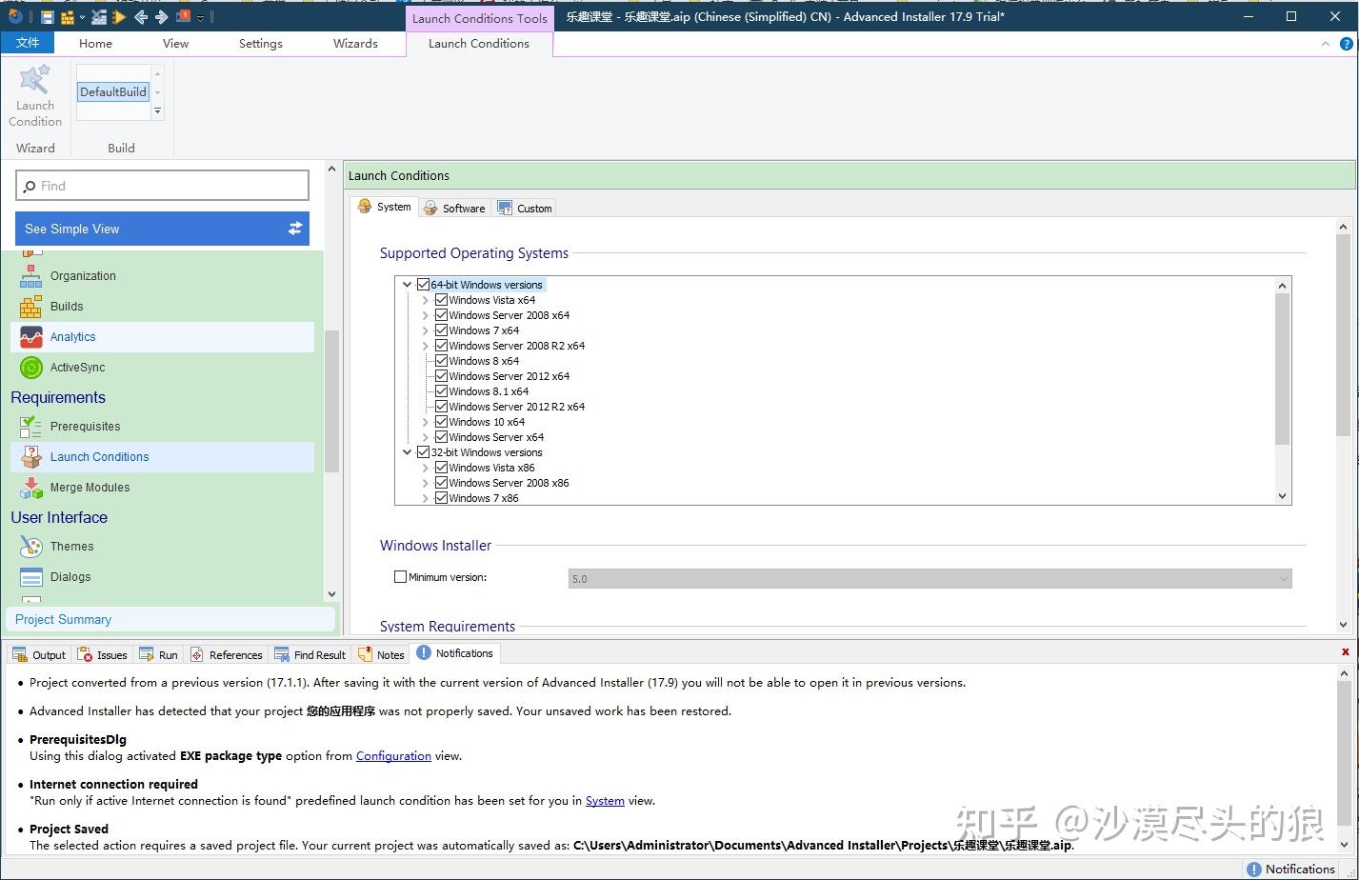Open the Themes palette icon
1359x880 pixels.
pyautogui.click(x=31, y=547)
